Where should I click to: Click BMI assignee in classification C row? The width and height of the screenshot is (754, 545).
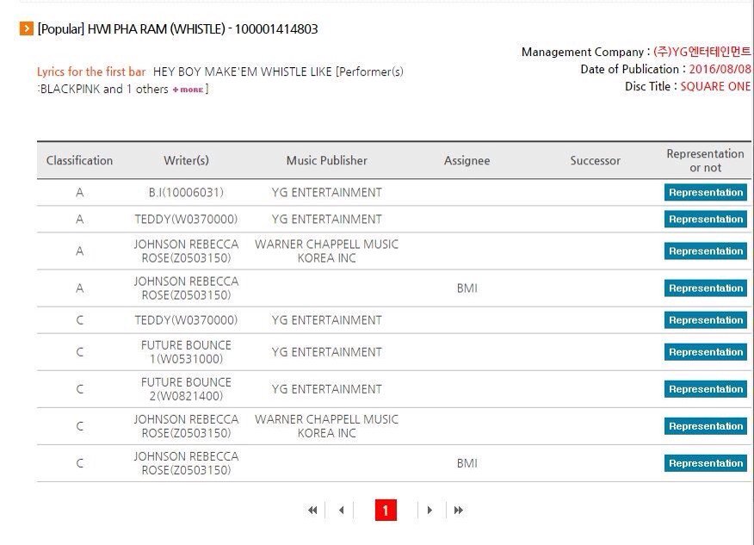(x=467, y=463)
